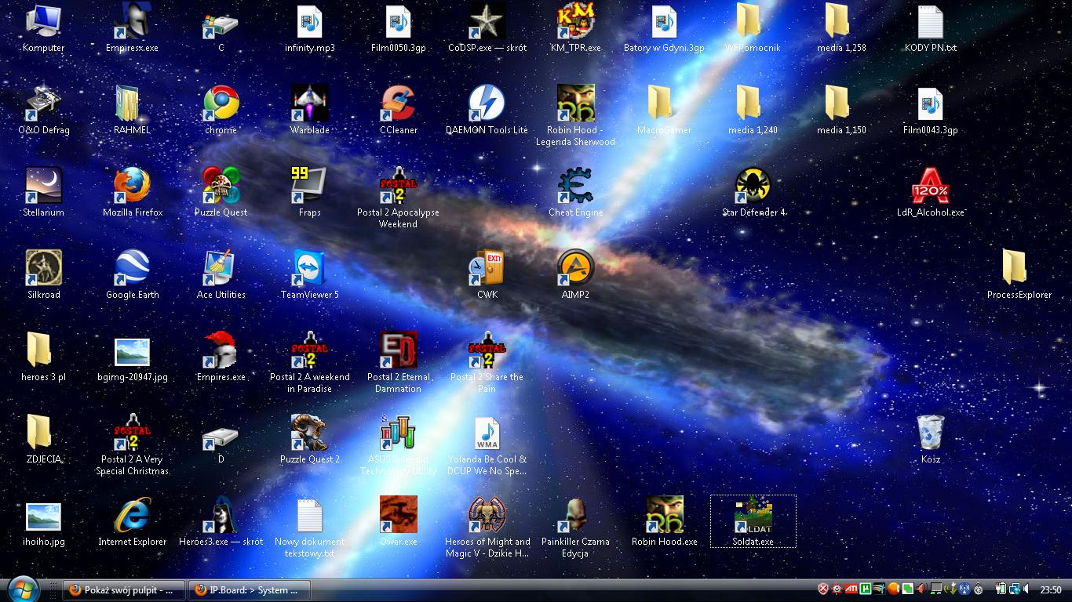
Task: Start the Warblade game
Action: 310,111
